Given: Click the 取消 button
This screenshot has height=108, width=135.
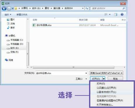Looking at the screenshot, I should click(x=115, y=79).
